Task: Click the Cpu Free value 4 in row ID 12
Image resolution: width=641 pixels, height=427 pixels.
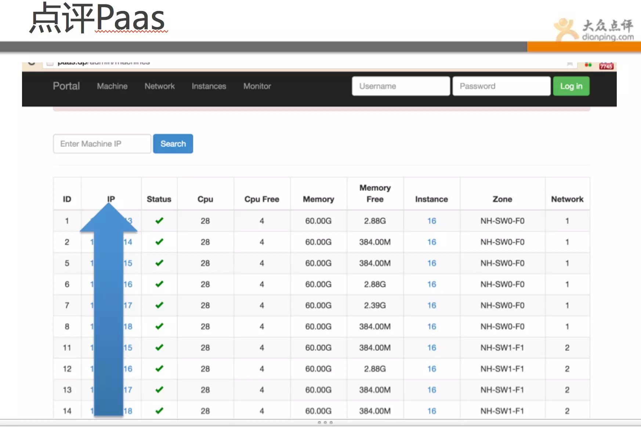Action: (262, 369)
